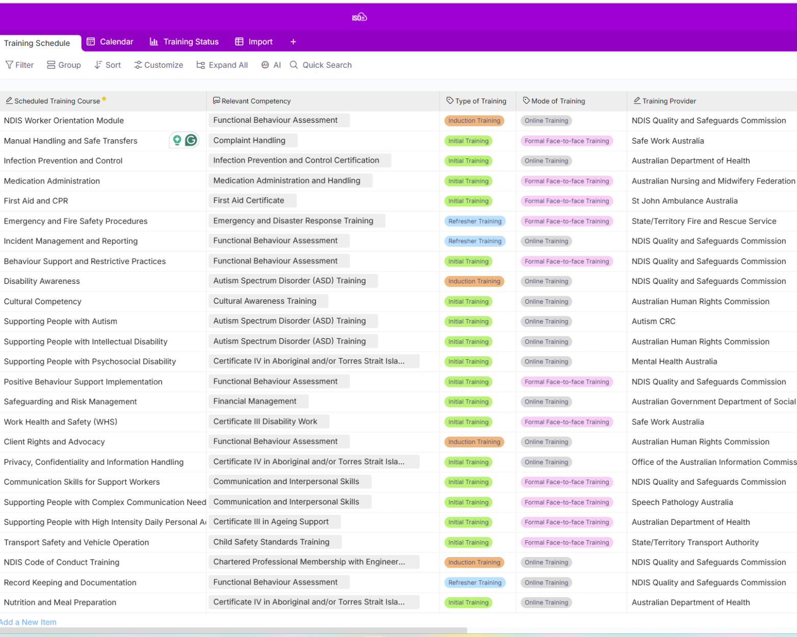
Task: Click the Sort icon in toolbar
Action: click(98, 65)
